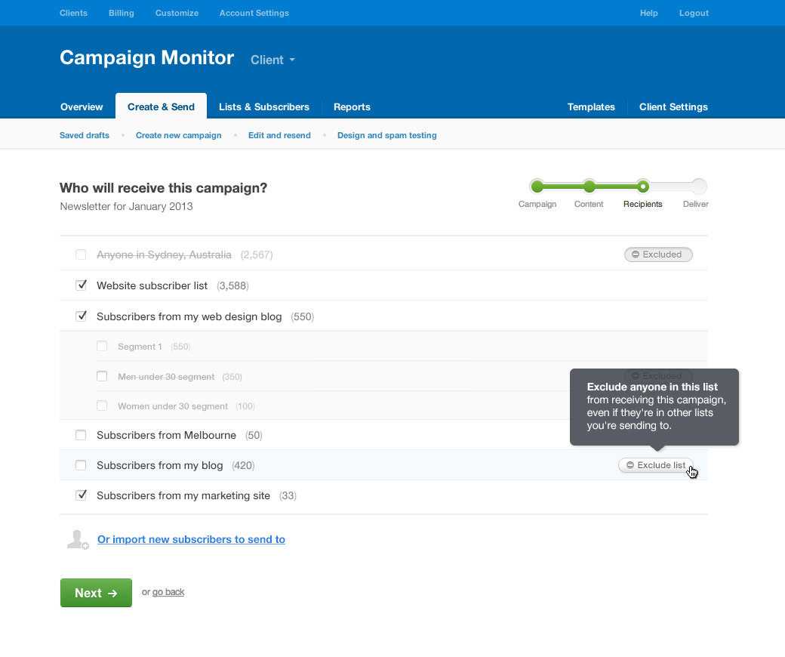The height and width of the screenshot is (657, 785).
Task: Check the Subscribers from my blog checkbox
Action: 81,465
